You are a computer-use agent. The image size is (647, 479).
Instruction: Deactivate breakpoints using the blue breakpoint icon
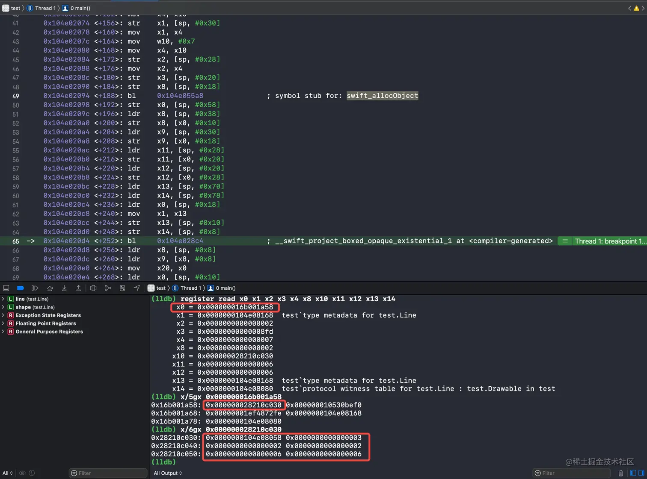point(21,288)
